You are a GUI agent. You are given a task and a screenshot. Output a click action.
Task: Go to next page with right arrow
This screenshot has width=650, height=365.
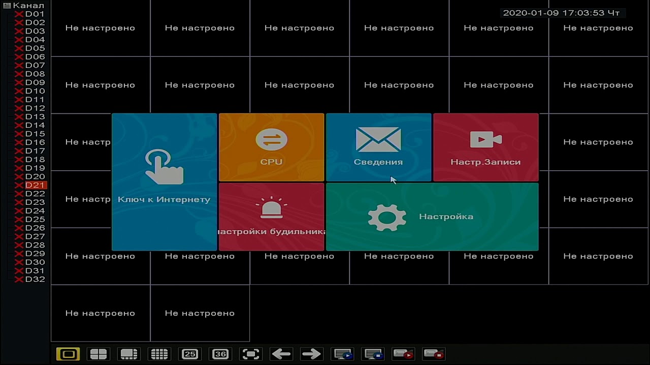[312, 354]
